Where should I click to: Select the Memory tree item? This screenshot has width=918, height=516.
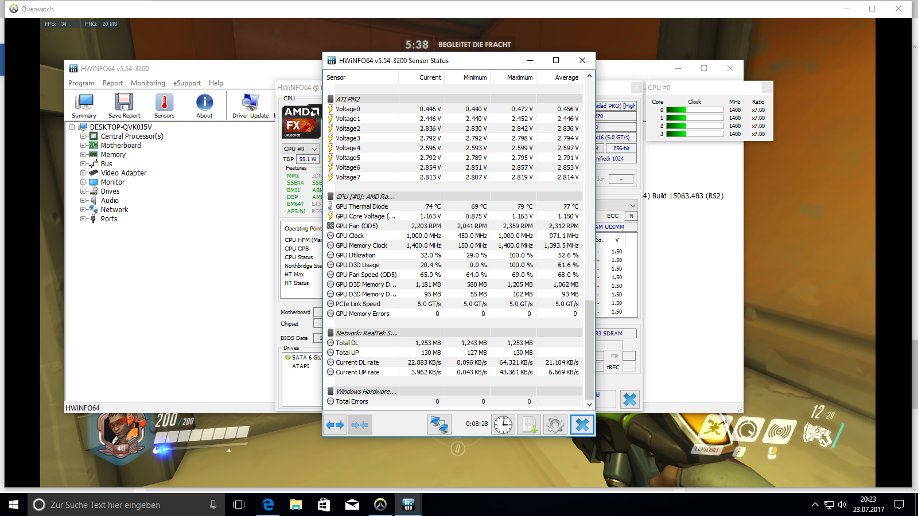click(x=113, y=155)
